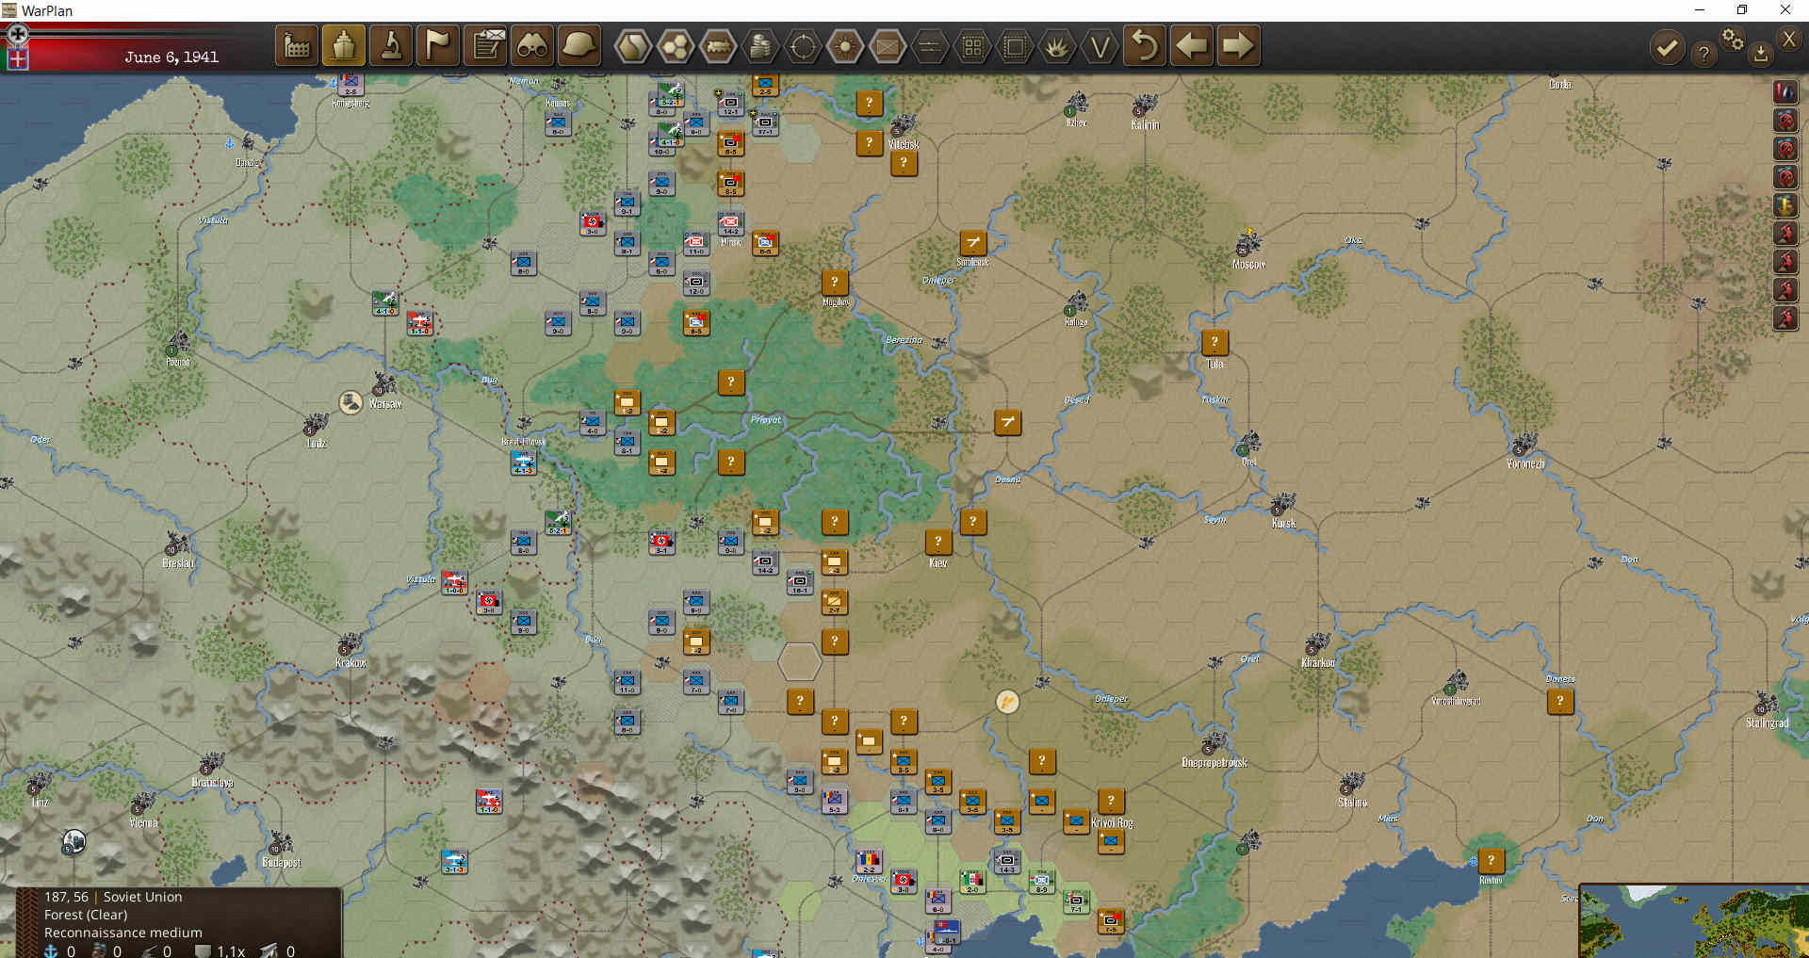Select the Soviet unit at Smolensk

(x=972, y=242)
